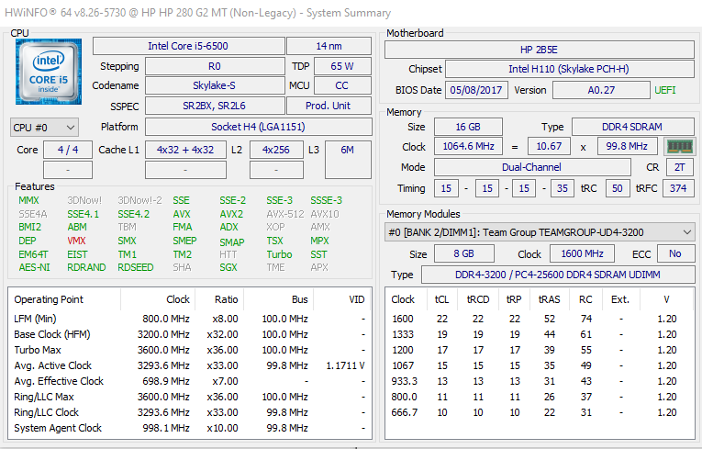702x449 pixels.
Task: Click the Core count 4 / 4 field
Action: click(x=68, y=150)
